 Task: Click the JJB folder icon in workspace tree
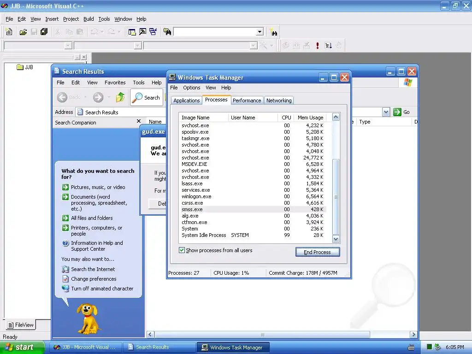coord(20,67)
